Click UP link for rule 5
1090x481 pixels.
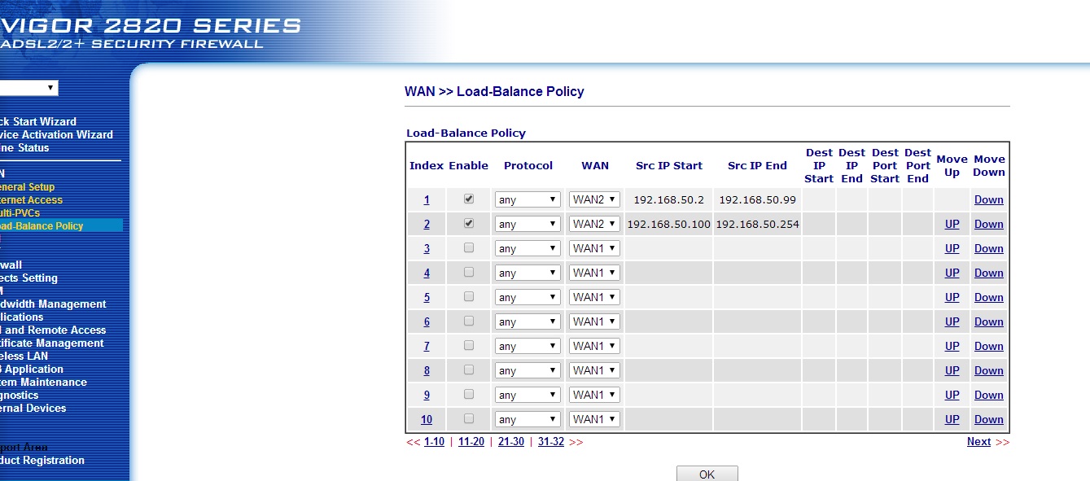[x=952, y=297]
